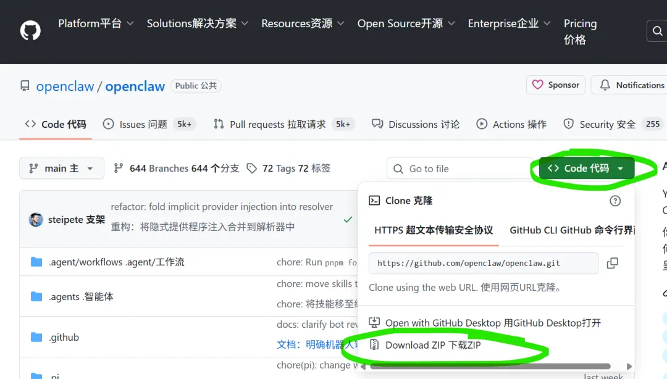Viewport: 667px width, 379px height.
Task: Click the Download ZIP archive icon
Action: pos(374,344)
